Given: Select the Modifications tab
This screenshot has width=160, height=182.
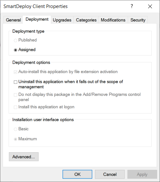Looking at the screenshot, I should pos(113,20).
